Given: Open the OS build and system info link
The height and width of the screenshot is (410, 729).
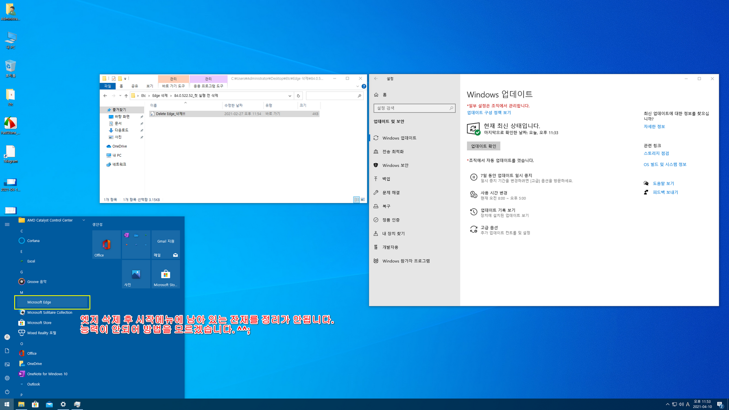Looking at the screenshot, I should [665, 164].
